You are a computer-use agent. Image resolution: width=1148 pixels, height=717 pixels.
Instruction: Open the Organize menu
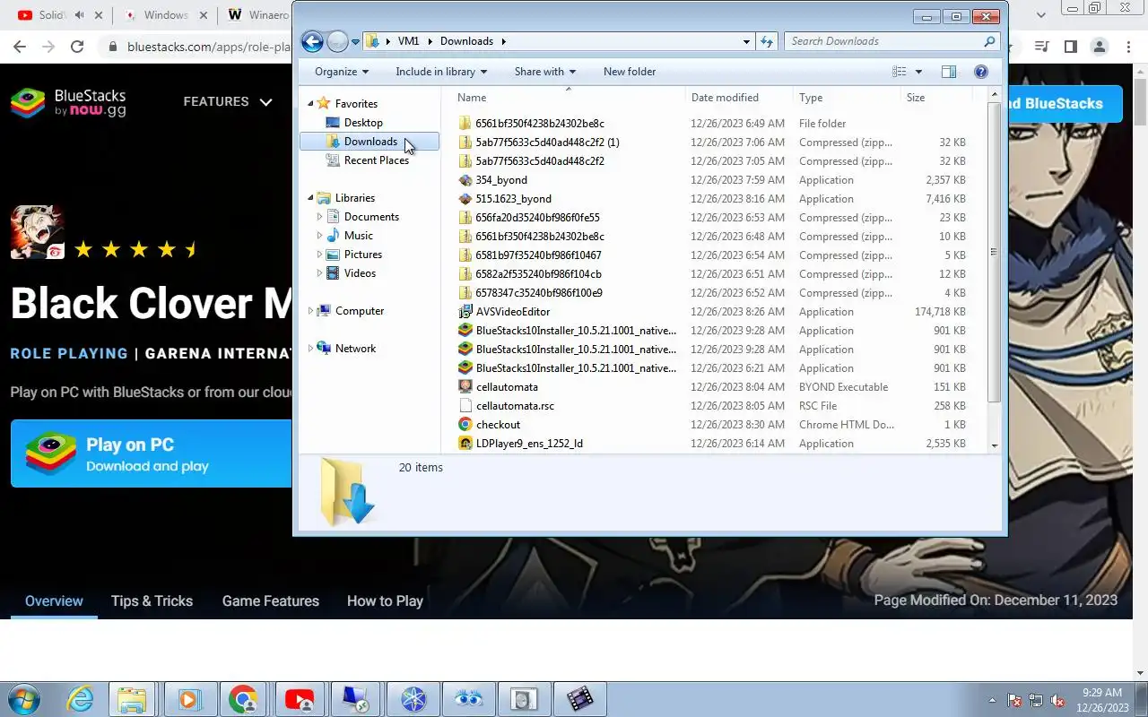pyautogui.click(x=342, y=72)
